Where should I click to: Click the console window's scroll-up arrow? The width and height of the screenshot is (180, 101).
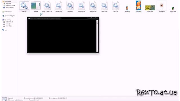[97, 21]
